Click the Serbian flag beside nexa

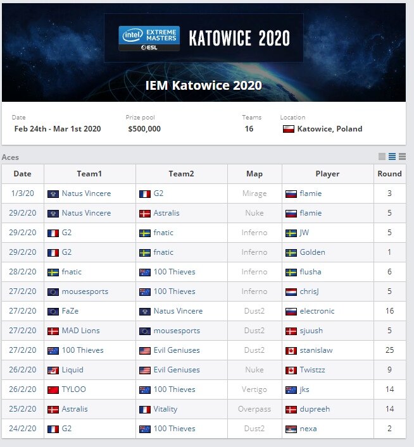point(291,429)
